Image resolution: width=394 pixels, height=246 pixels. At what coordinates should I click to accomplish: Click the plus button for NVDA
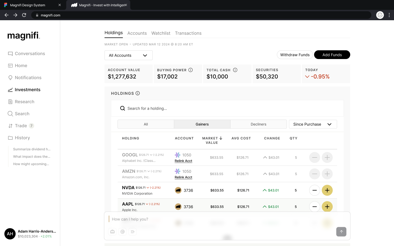coord(327,190)
